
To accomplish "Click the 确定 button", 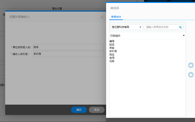I will coord(79,110).
